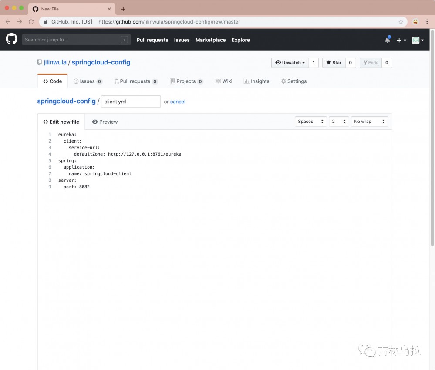Switch to repository Pull requests tab

pos(136,81)
